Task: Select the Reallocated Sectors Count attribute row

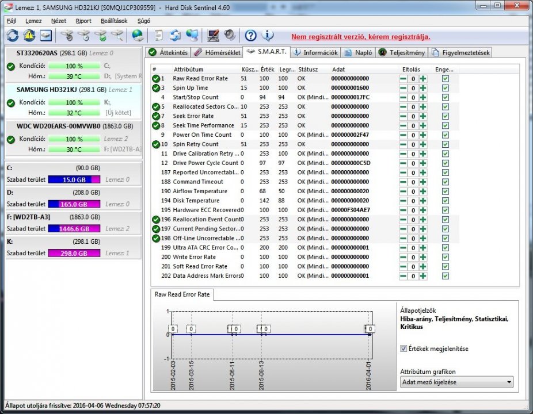Action: coord(205,106)
